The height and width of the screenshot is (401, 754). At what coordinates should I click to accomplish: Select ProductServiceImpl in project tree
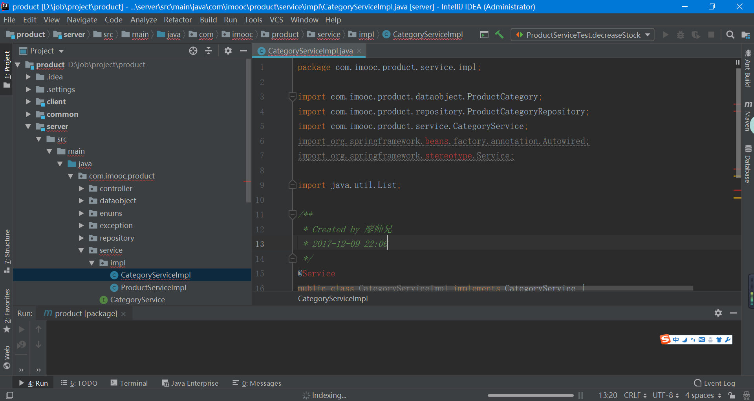[153, 287]
